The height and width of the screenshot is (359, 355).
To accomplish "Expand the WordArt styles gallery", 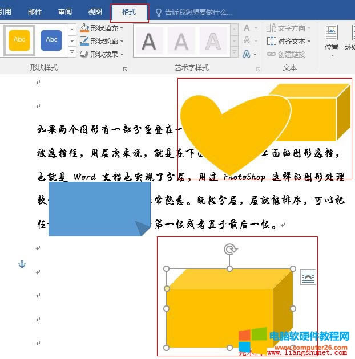I will (x=234, y=53).
